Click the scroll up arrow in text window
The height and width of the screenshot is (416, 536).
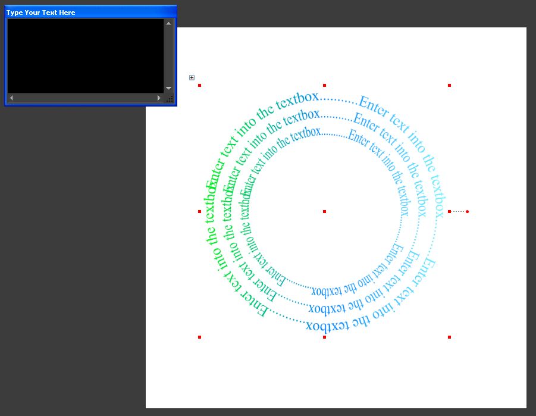pos(168,24)
